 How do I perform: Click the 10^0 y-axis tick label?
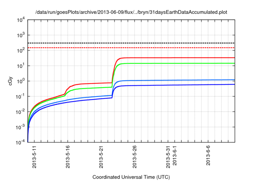(x=21, y=81)
